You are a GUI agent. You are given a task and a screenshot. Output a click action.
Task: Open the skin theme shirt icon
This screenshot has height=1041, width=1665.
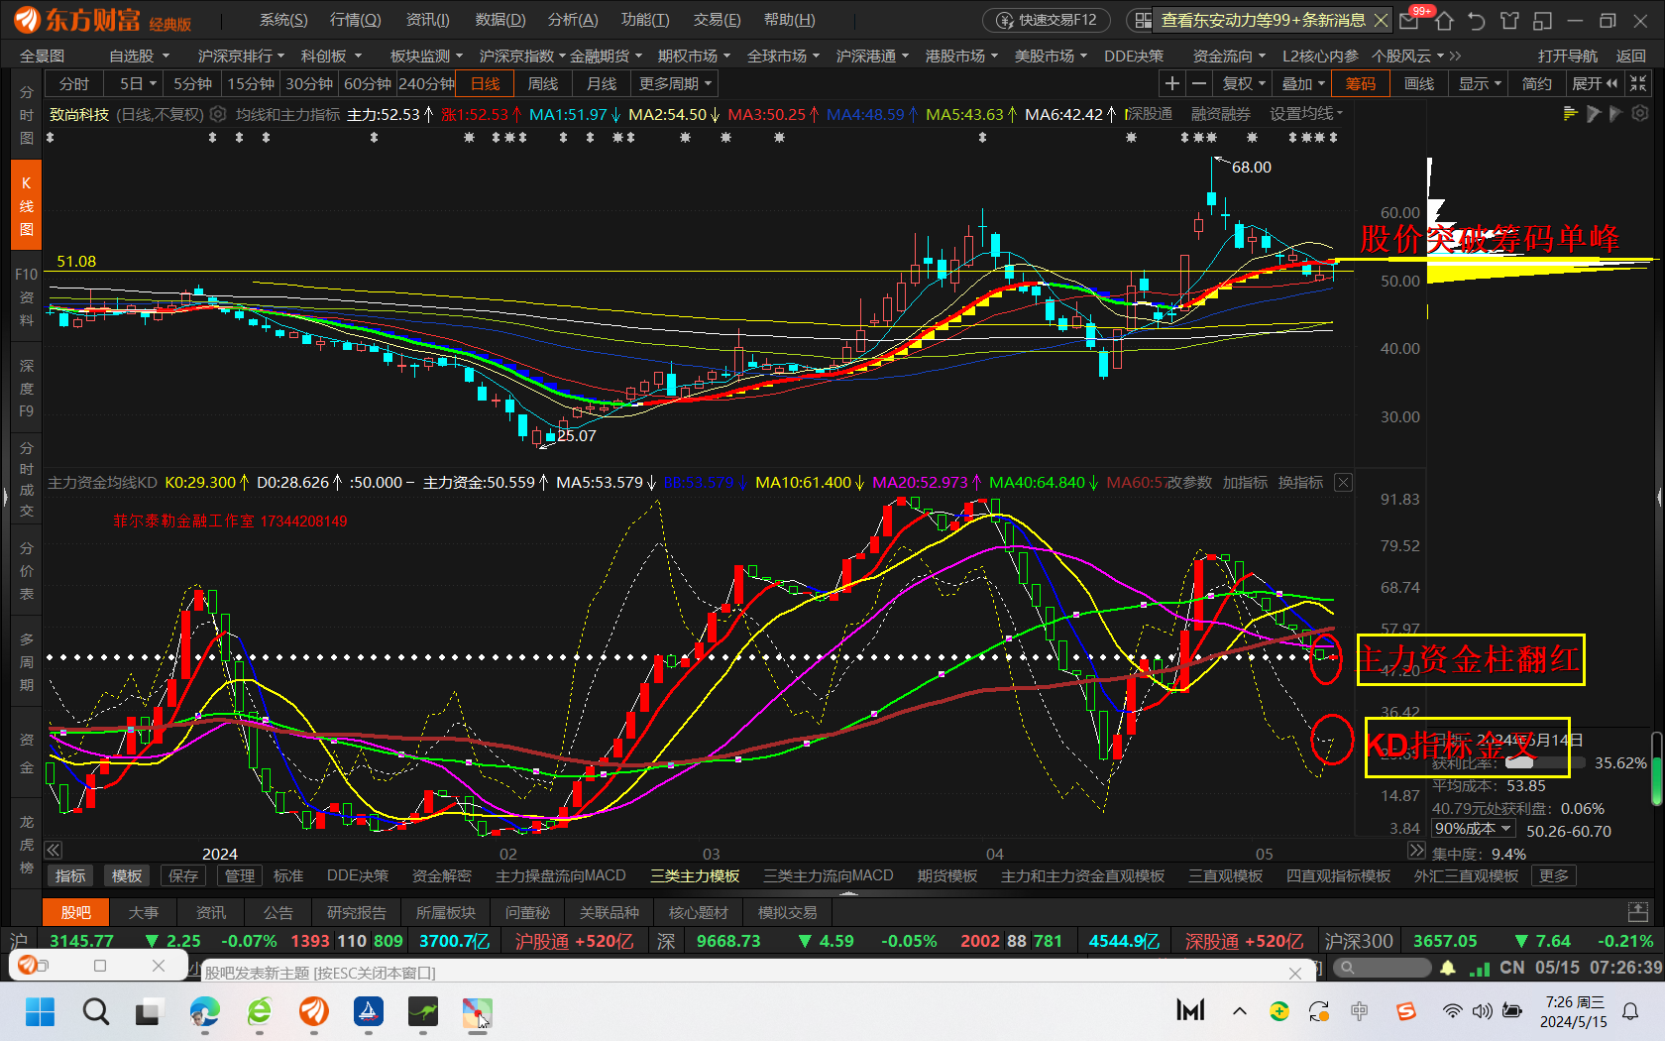point(1509,21)
